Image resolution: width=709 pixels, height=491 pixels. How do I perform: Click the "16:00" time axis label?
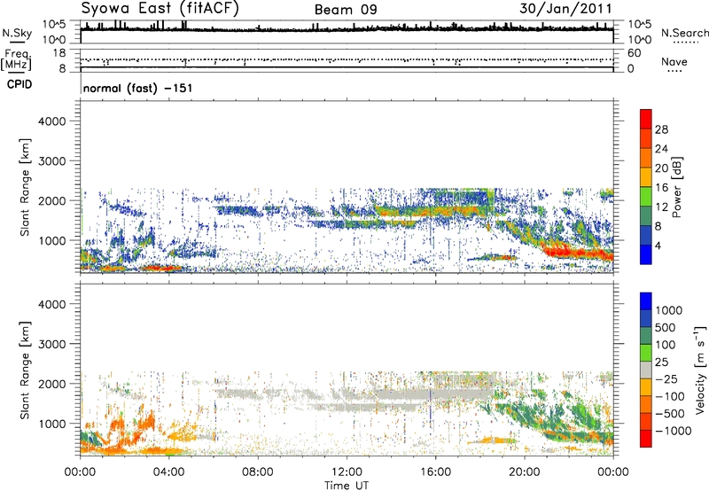click(435, 472)
